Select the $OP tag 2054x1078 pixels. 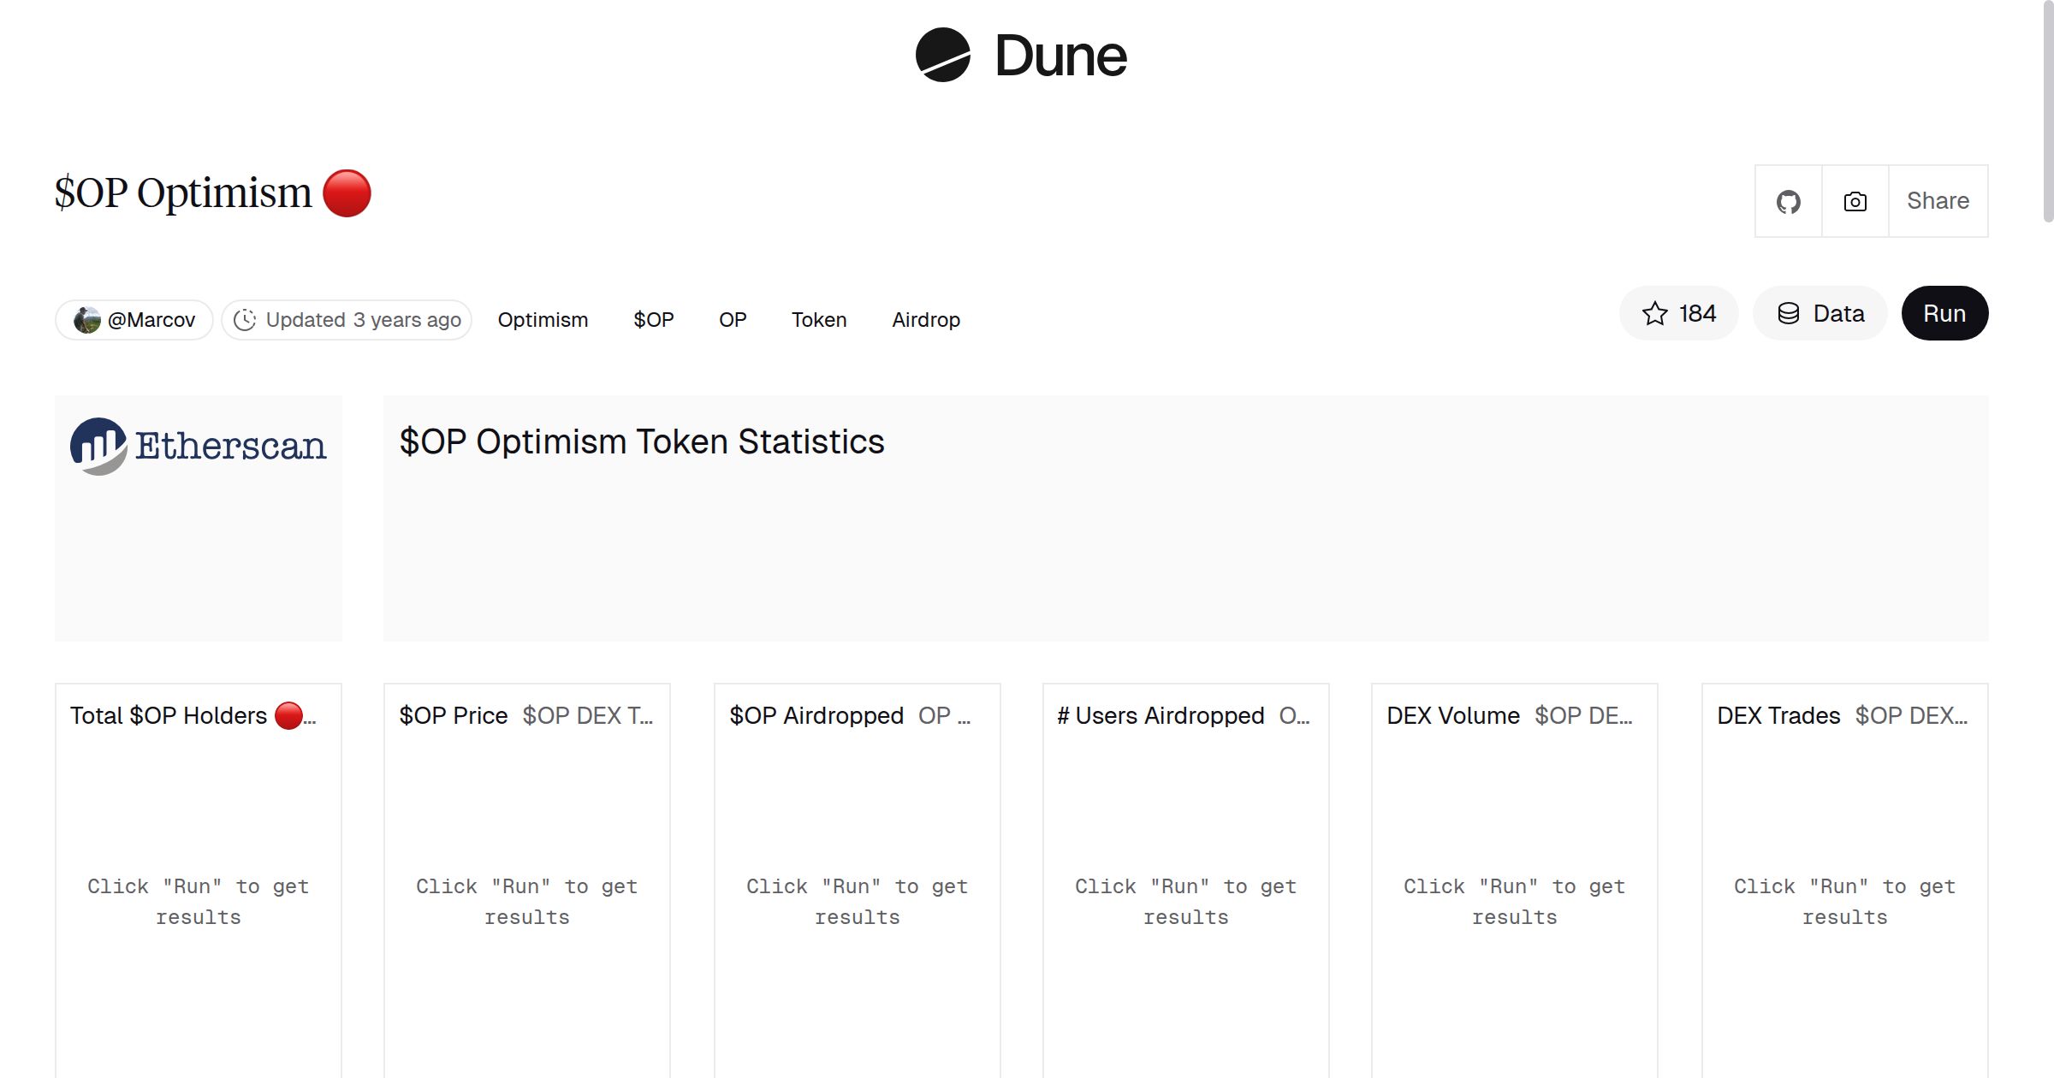[653, 320]
